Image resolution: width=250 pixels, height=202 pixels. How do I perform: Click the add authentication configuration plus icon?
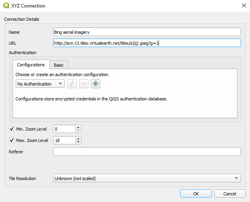[96, 84]
